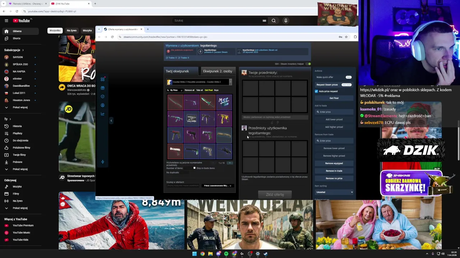
Task: Select the (314) YouTube browser tab
Action: coord(70,4)
